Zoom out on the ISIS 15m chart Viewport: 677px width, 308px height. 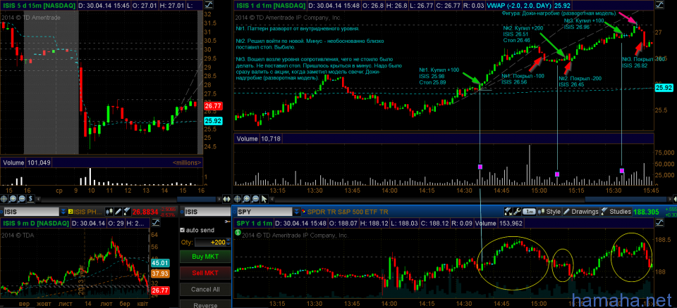click(x=22, y=198)
